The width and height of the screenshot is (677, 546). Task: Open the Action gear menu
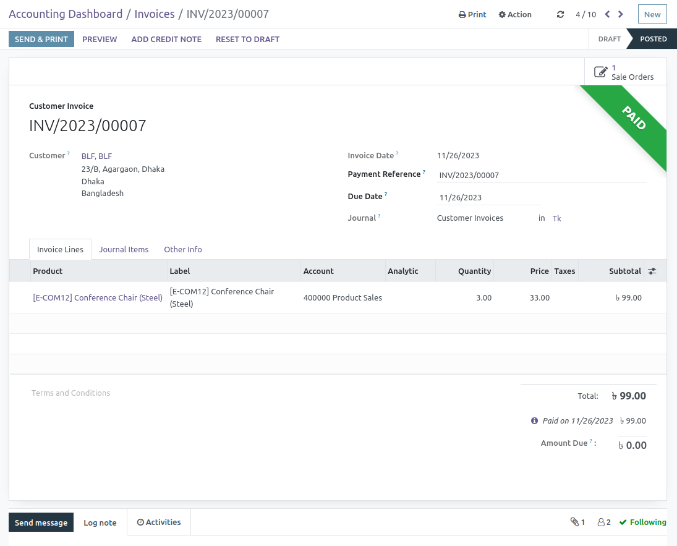(x=515, y=14)
